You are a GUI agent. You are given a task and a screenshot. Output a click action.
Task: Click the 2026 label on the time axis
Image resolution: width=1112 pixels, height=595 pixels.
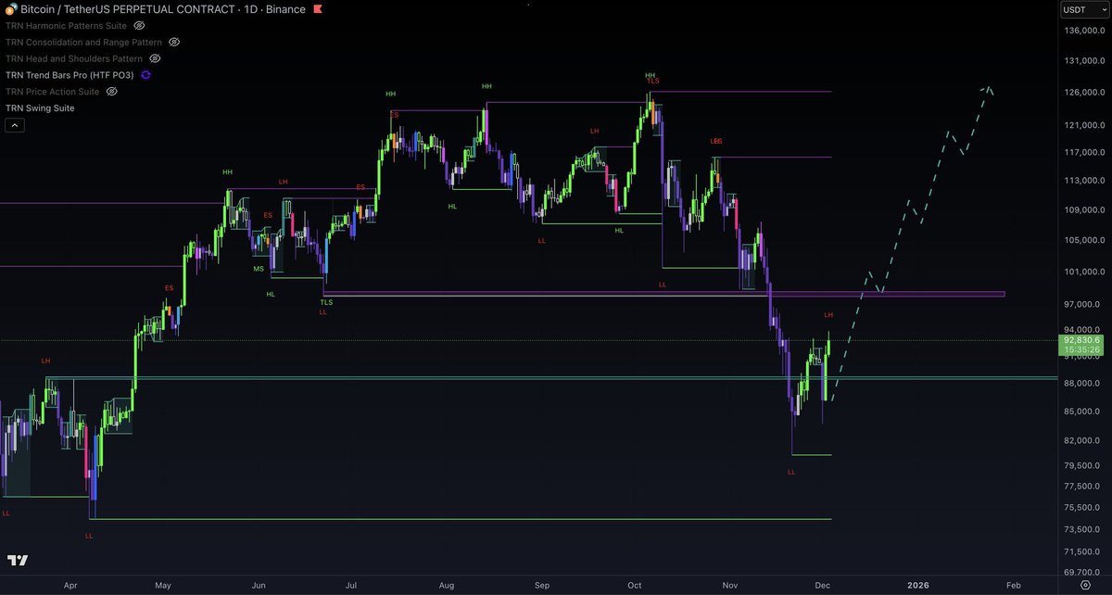[917, 586]
